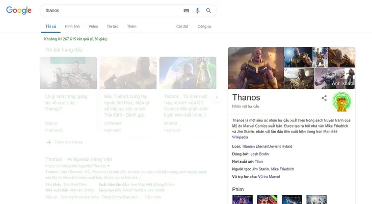Click thumbnail of VnReview Thanos story

[x=128, y=73]
